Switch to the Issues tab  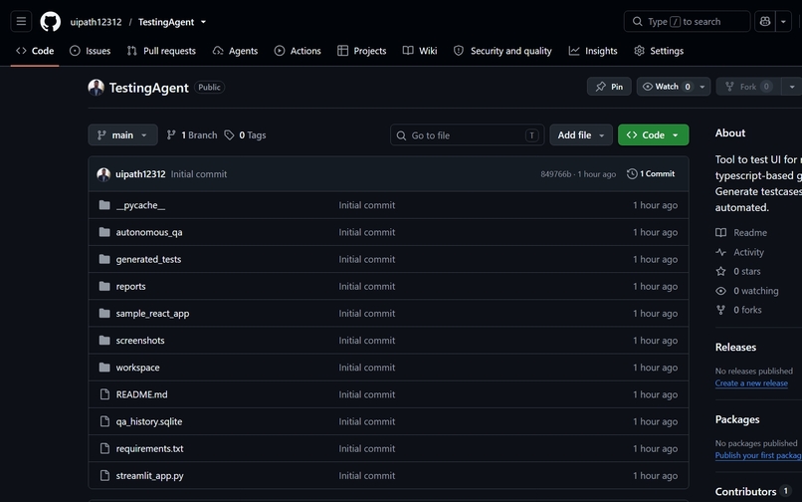(x=90, y=51)
